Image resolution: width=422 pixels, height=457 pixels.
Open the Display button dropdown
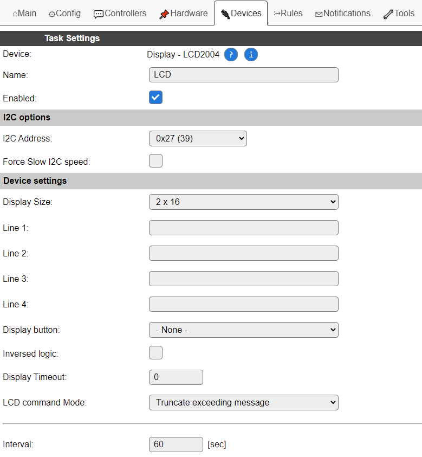click(243, 330)
